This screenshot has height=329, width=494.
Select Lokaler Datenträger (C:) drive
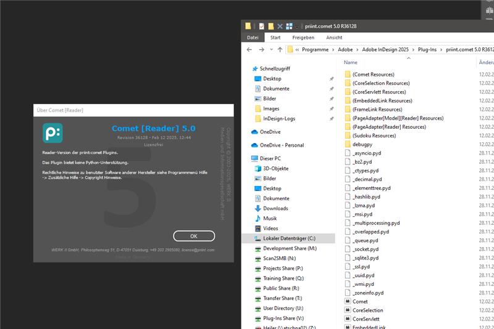[288, 238]
